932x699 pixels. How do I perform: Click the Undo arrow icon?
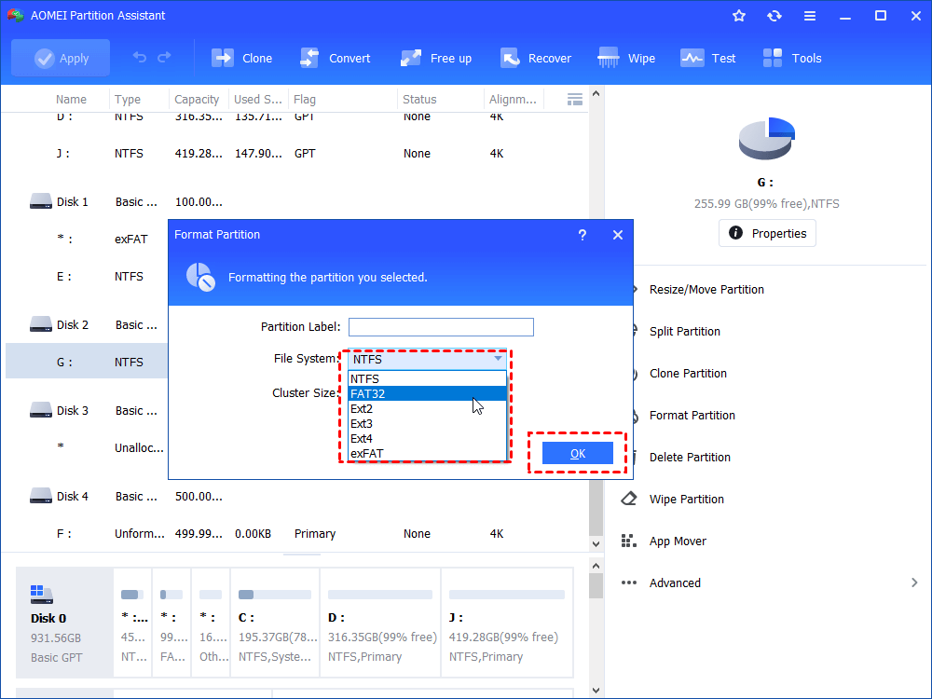140,58
